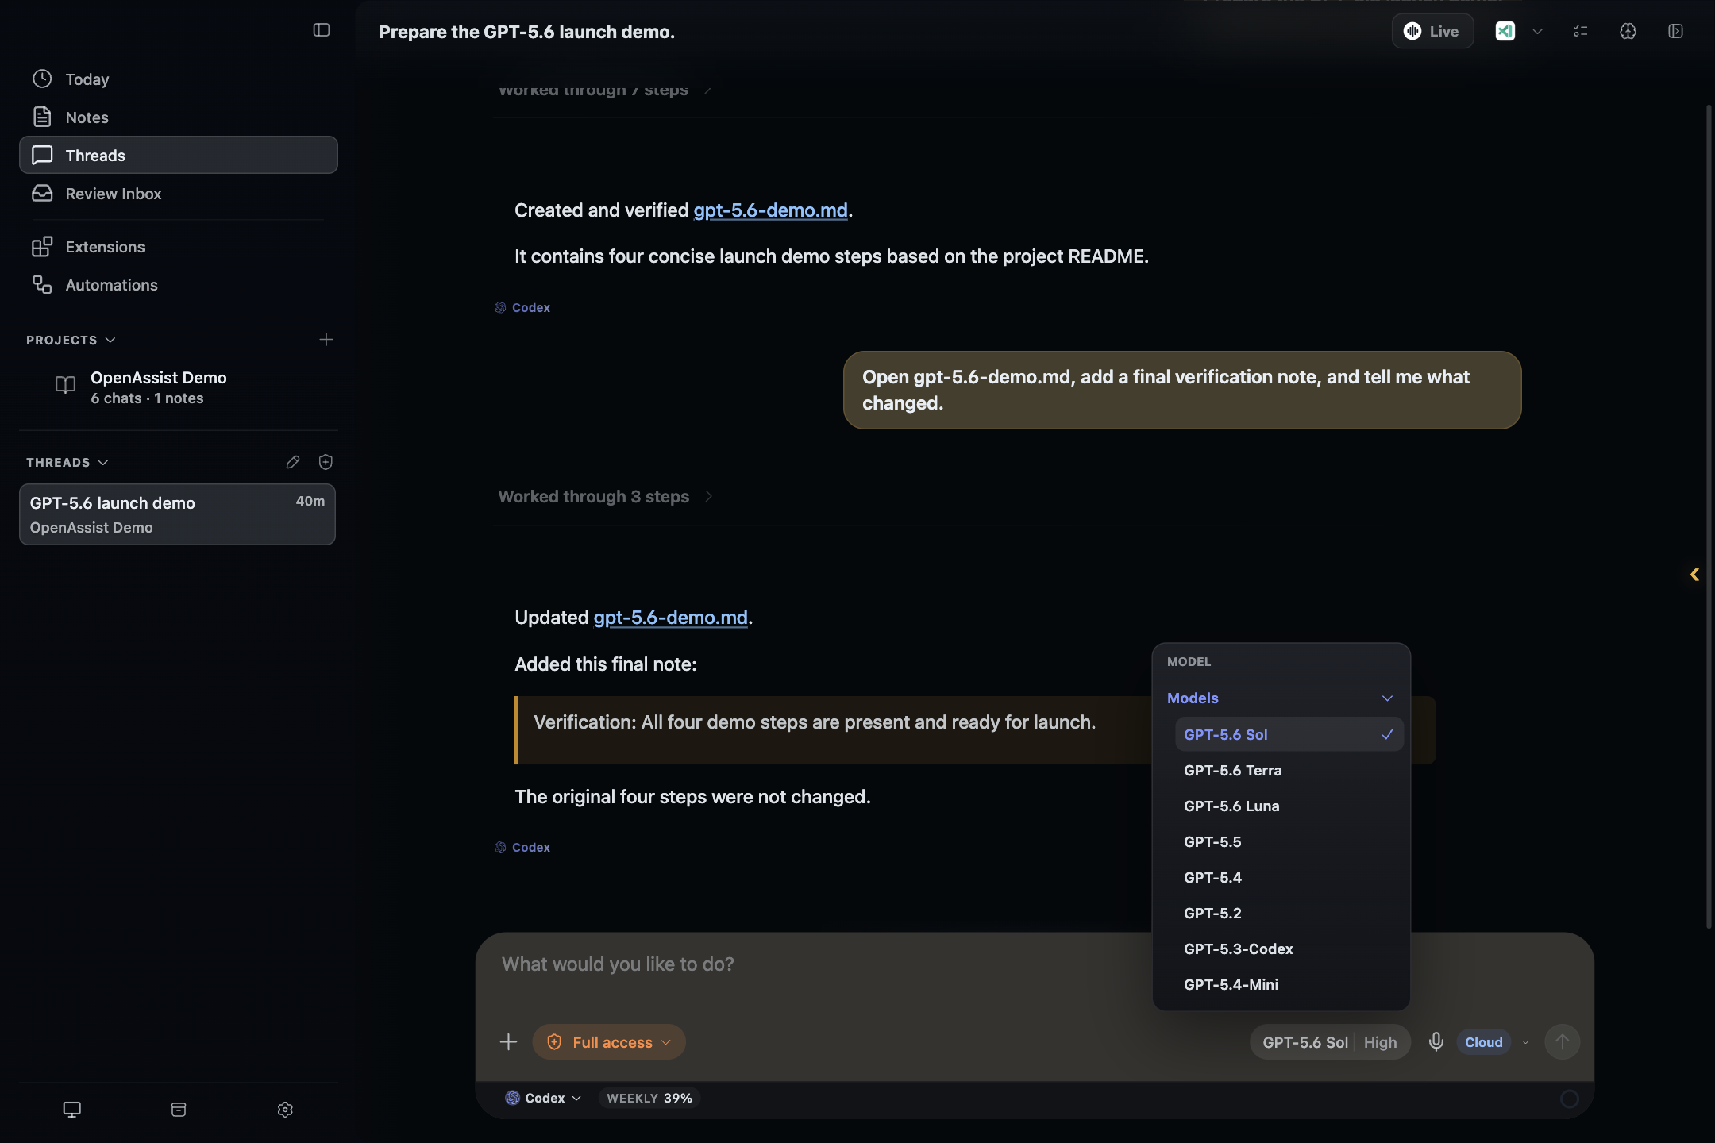This screenshot has width=1715, height=1143.
Task: Toggle the left sidebar panel icon
Action: pos(322,30)
